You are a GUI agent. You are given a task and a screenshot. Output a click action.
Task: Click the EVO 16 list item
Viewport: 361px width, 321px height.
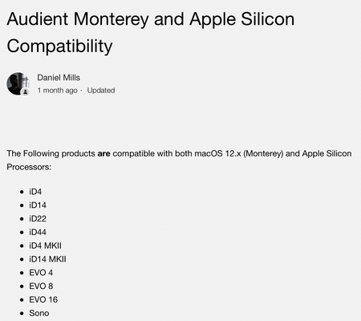click(x=43, y=299)
